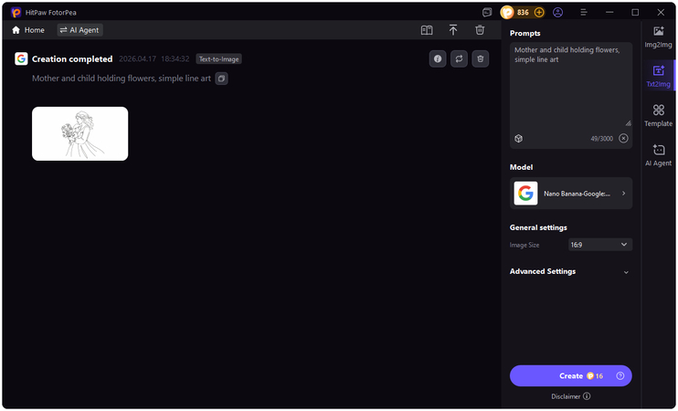Open the task queue icon in title bar
The width and height of the screenshot is (678, 411).
487,12
